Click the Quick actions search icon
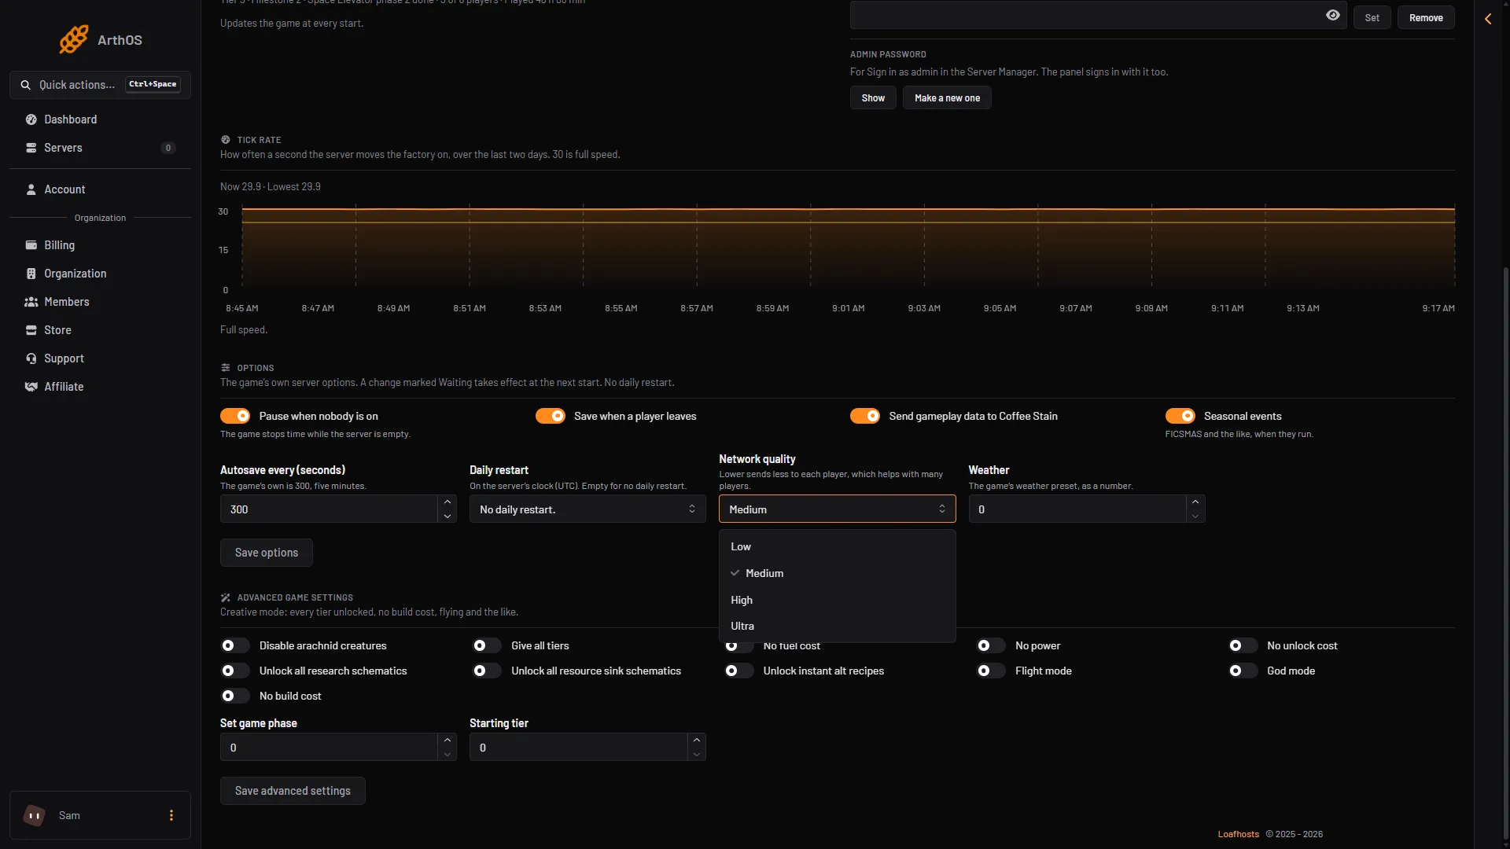Image resolution: width=1510 pixels, height=849 pixels. [x=26, y=85]
